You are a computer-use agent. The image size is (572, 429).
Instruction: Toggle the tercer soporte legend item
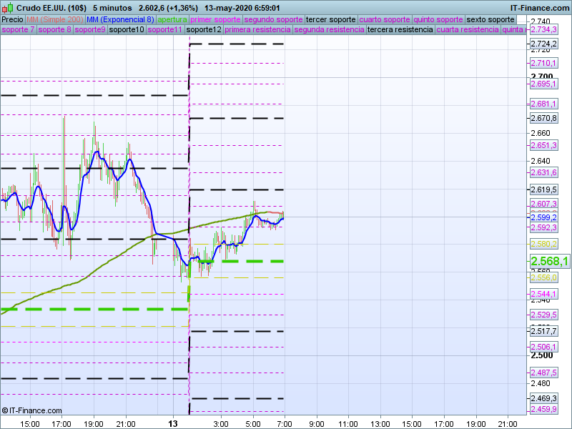330,19
